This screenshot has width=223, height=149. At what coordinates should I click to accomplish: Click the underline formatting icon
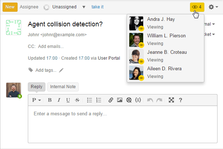tap(68, 100)
